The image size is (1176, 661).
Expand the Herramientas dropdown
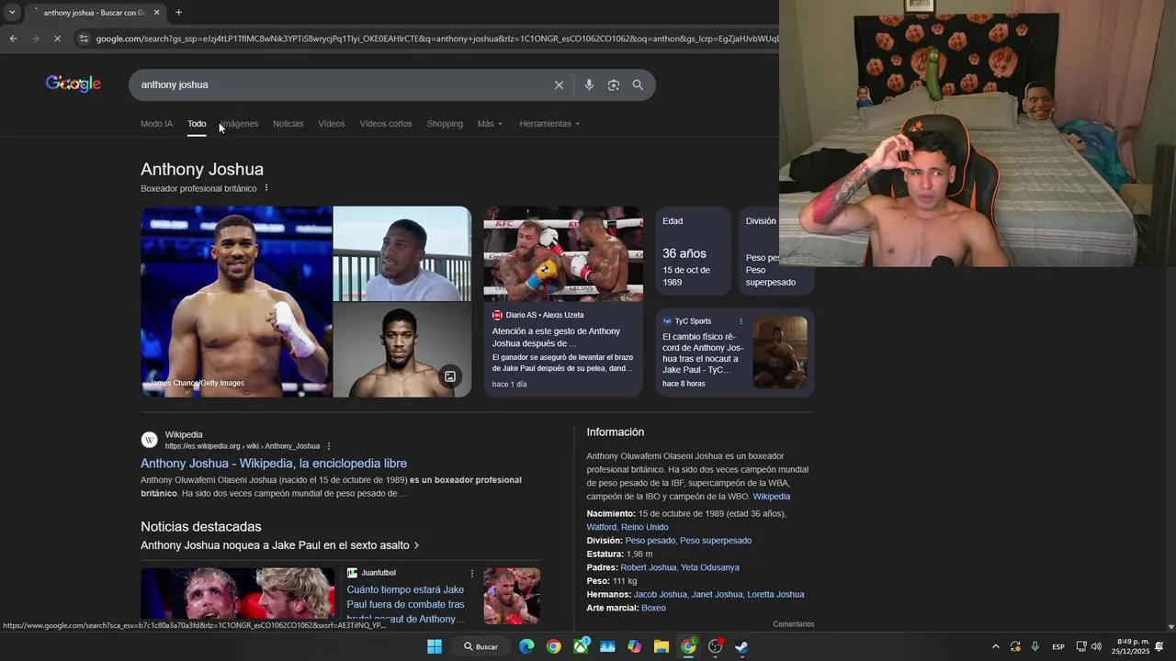[x=549, y=124]
